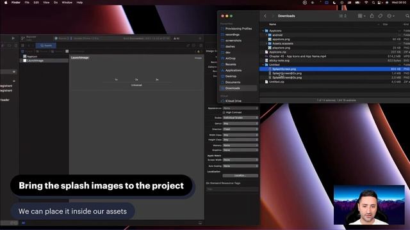Click the Localize button
Viewport: 410px width, 230px height.
[240, 176]
